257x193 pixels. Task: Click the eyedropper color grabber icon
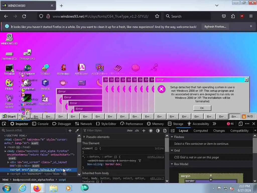point(77,131)
